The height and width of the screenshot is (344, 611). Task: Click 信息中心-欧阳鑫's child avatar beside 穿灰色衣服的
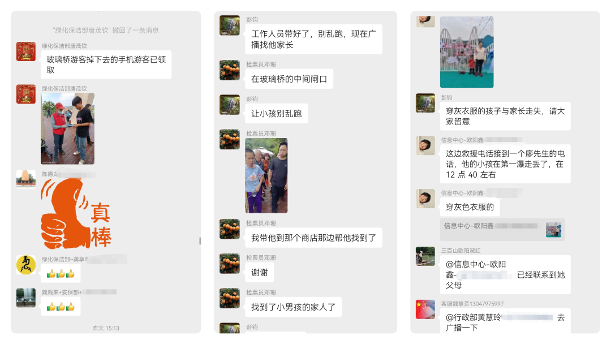point(425,199)
